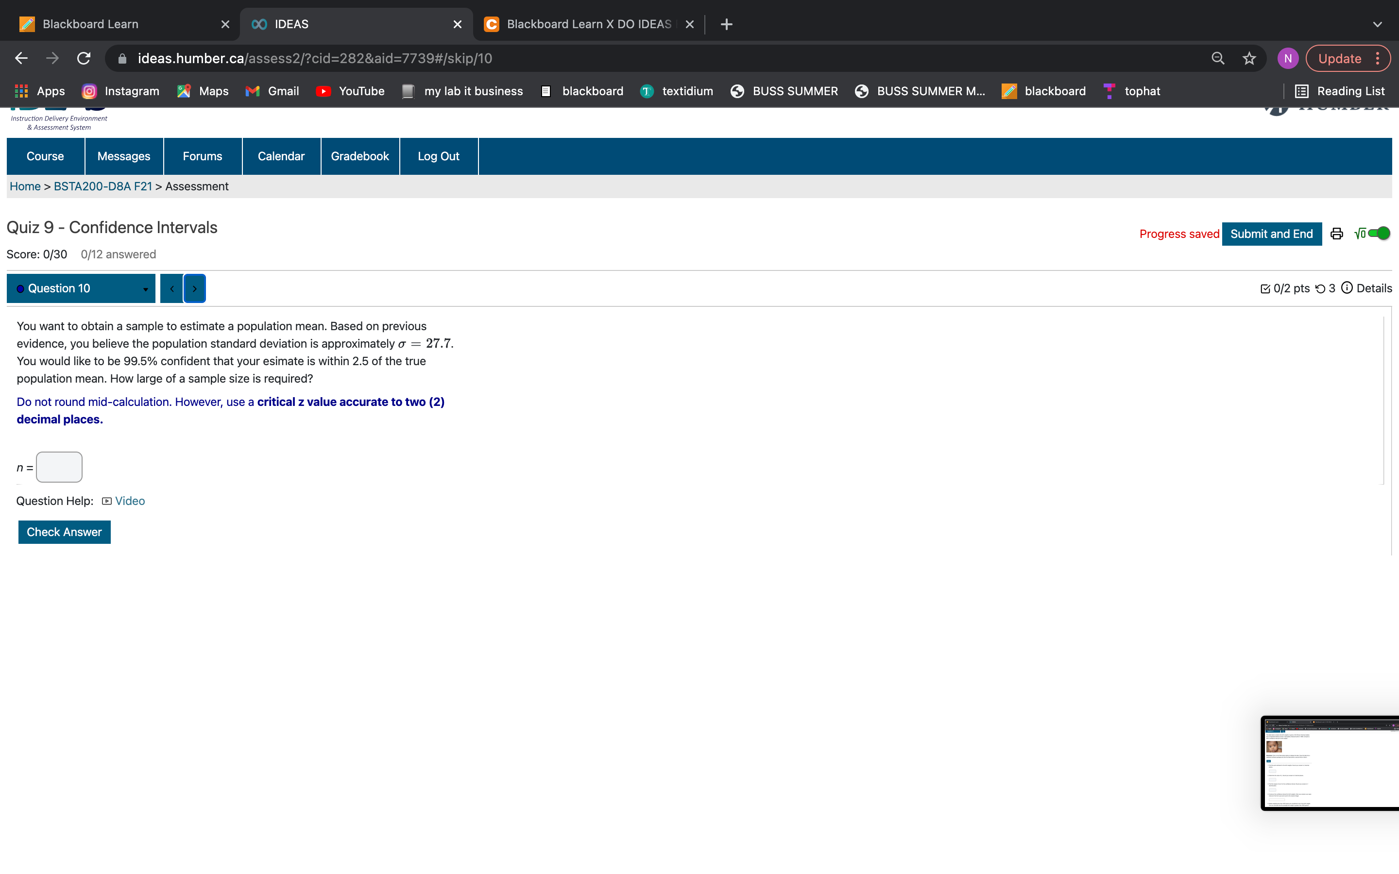
Task: Open the Google Maps bookmark
Action: click(x=202, y=91)
